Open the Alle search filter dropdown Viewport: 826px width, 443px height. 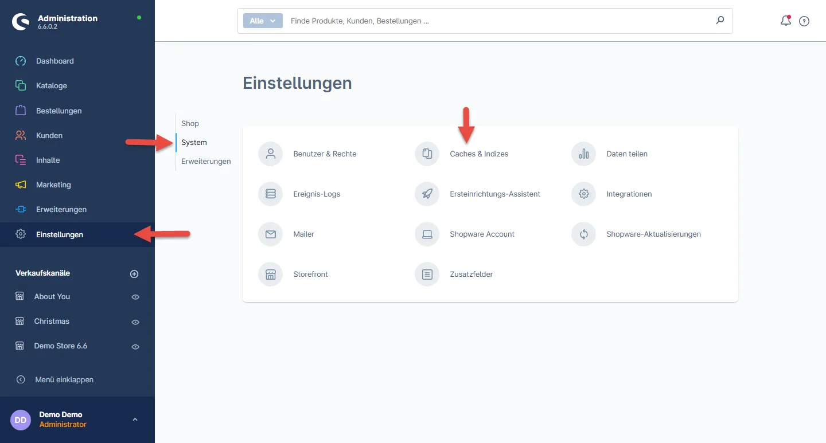[263, 21]
